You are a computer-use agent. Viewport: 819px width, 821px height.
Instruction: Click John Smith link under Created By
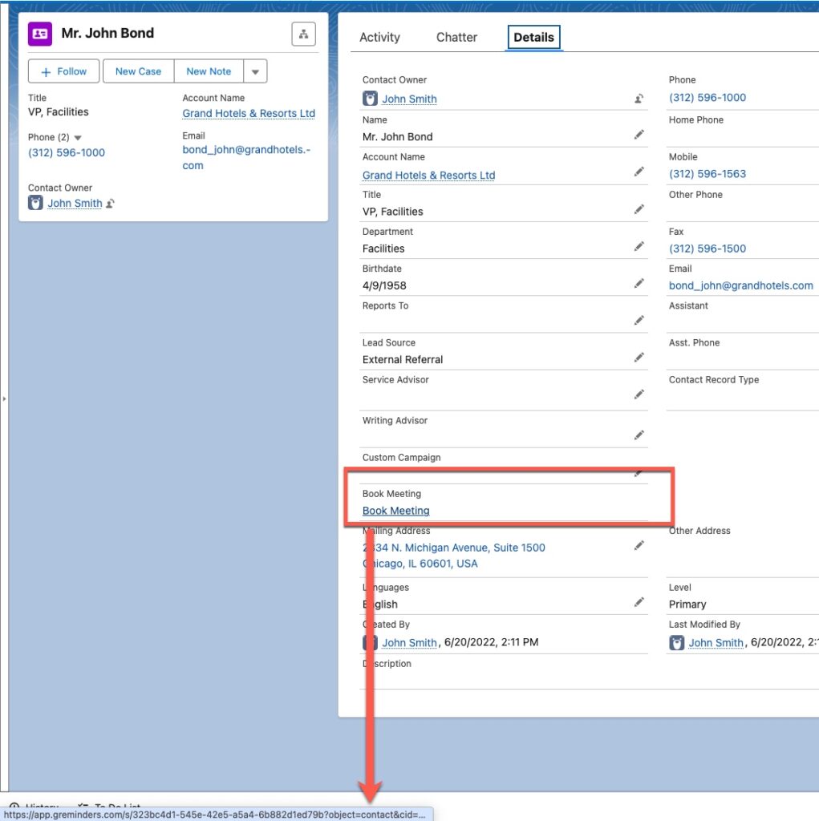409,642
